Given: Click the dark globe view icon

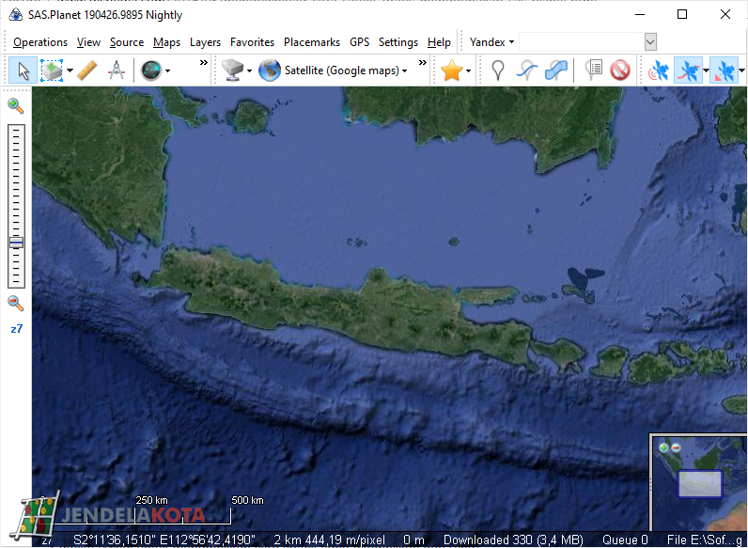Looking at the screenshot, I should pos(151,70).
